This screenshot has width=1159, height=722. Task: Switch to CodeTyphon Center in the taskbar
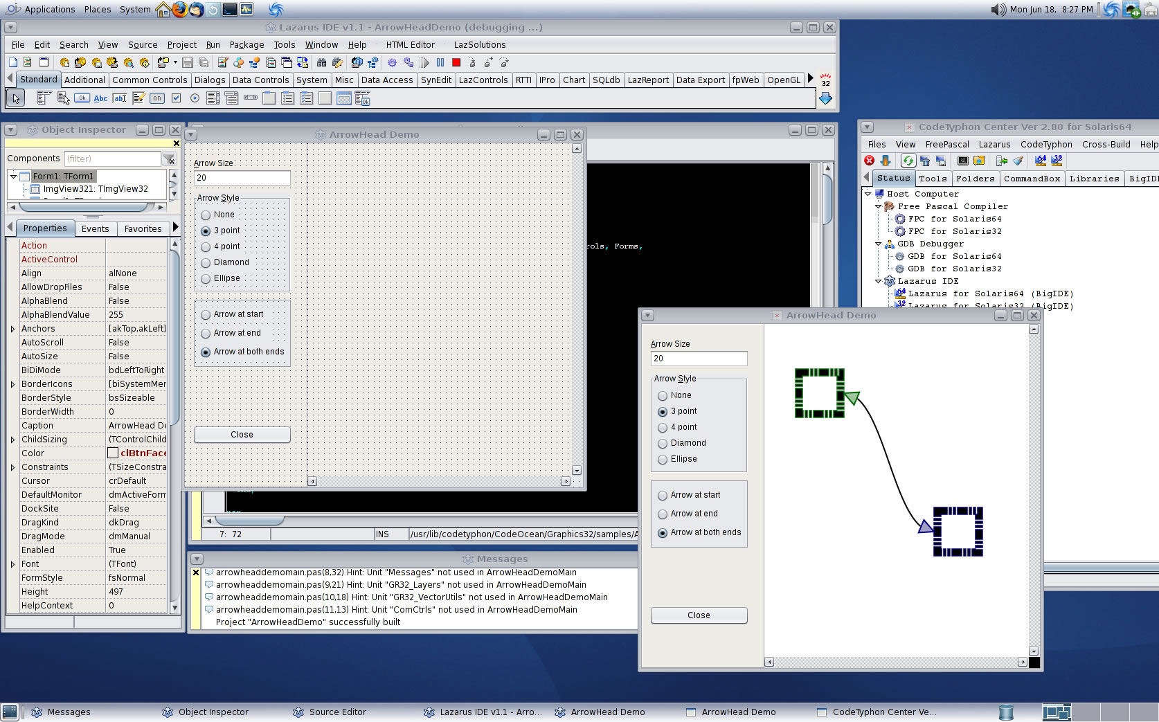point(877,712)
